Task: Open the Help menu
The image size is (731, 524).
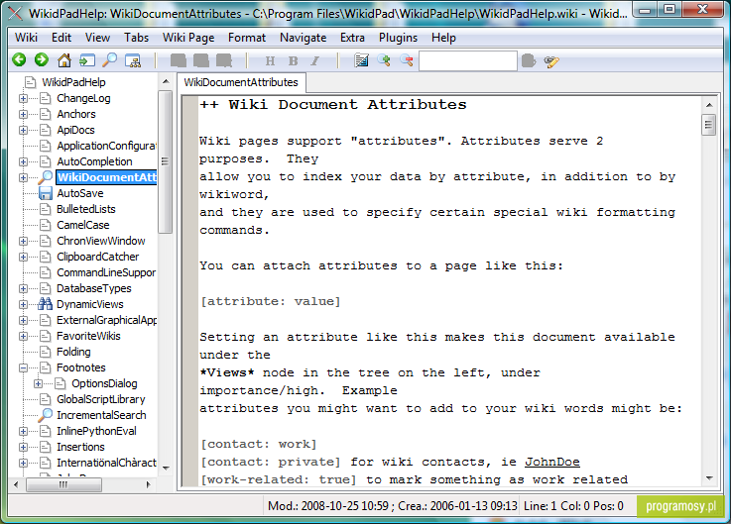Action: 443,38
